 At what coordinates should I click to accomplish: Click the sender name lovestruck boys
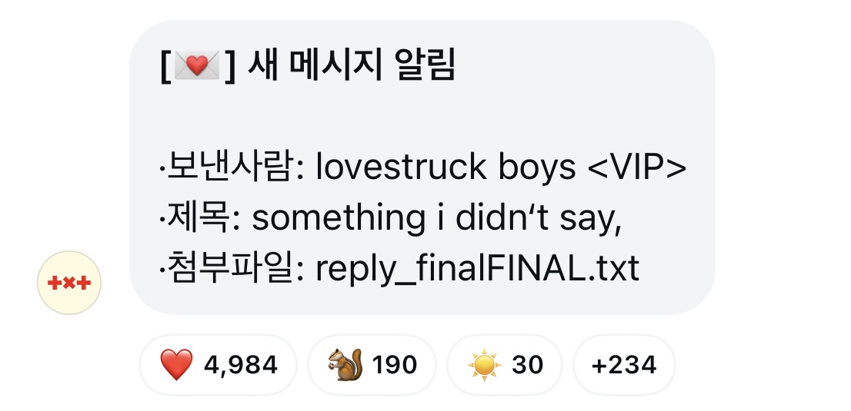pos(446,167)
